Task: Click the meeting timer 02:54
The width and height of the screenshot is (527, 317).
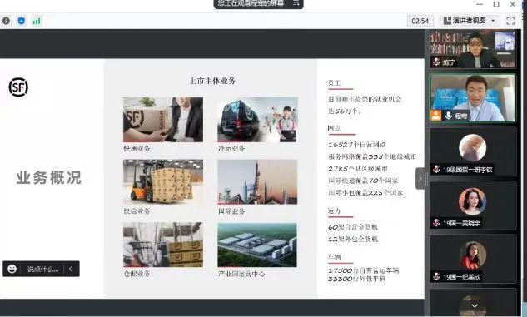Action: point(420,21)
